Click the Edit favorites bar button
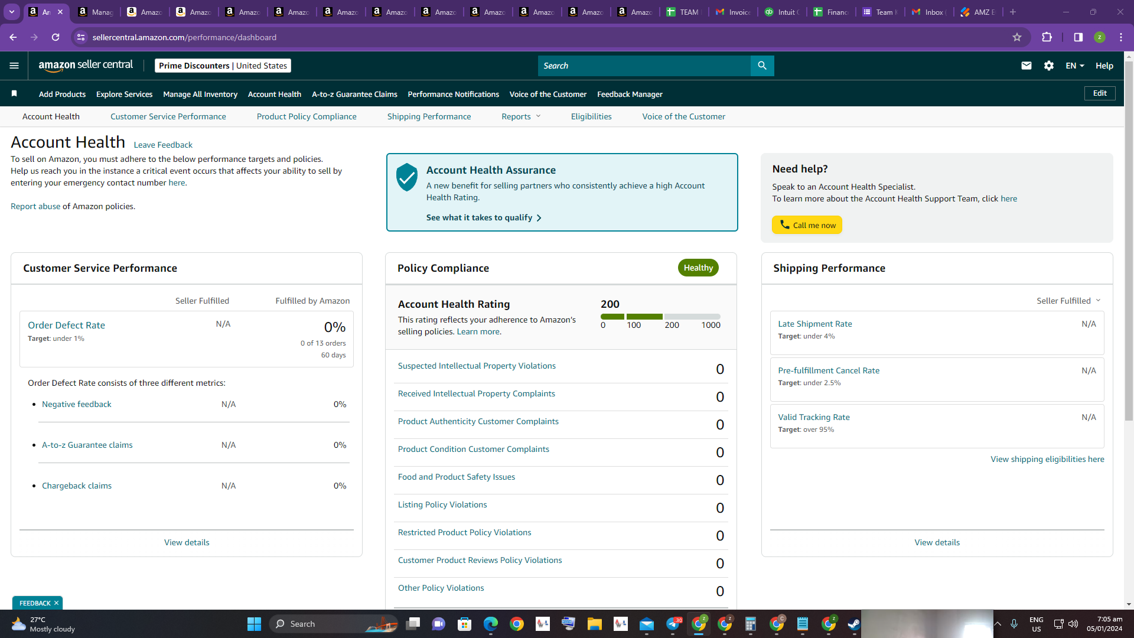The height and width of the screenshot is (638, 1134). click(x=1100, y=93)
